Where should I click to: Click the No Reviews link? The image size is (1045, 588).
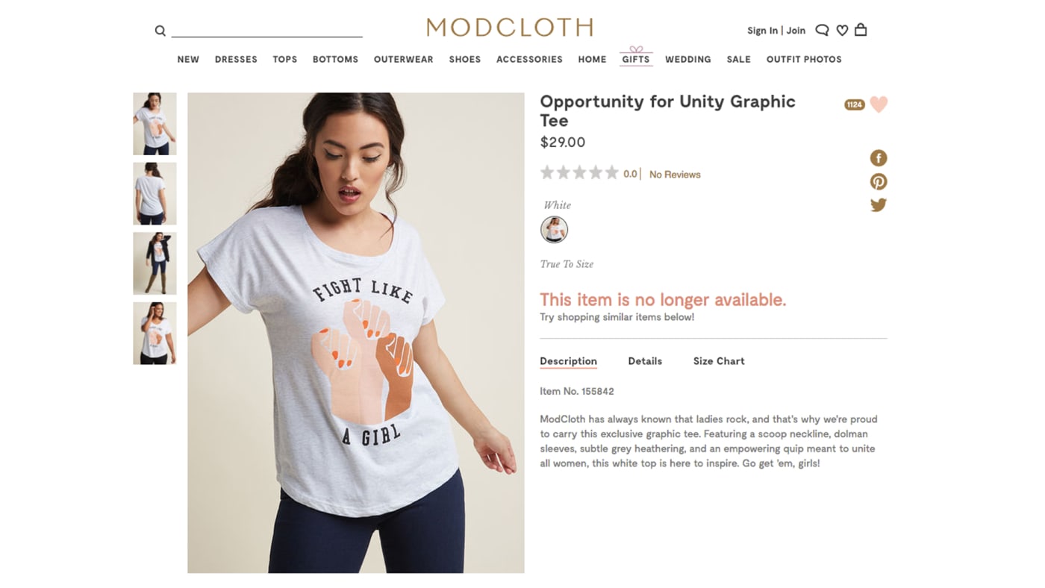tap(675, 175)
